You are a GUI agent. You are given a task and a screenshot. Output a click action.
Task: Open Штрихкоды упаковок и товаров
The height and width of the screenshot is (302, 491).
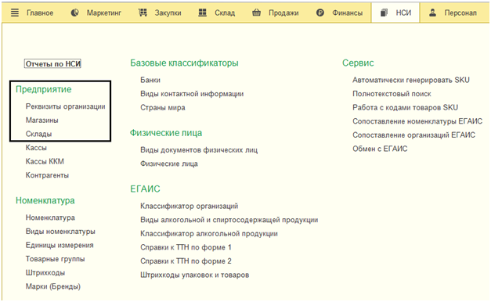click(x=194, y=275)
